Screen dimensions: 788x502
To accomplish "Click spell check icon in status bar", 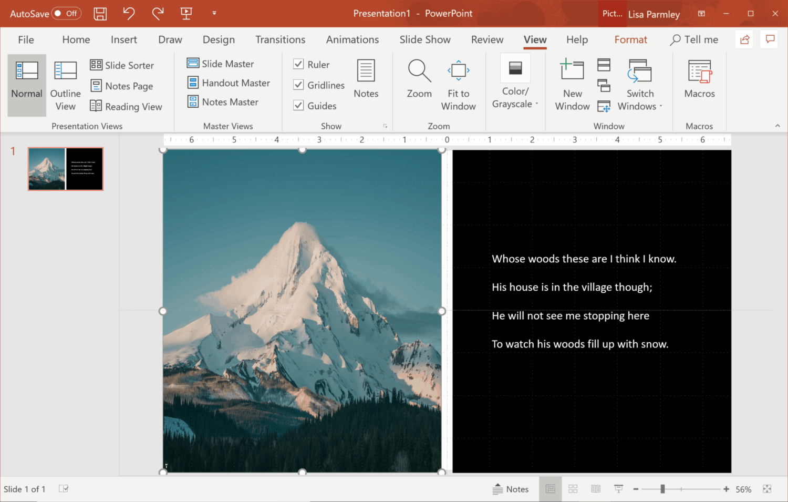I will [64, 489].
